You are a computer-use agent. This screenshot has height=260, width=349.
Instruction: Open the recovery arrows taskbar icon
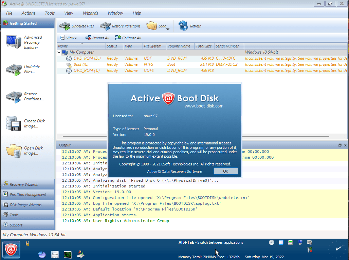(x=80, y=254)
